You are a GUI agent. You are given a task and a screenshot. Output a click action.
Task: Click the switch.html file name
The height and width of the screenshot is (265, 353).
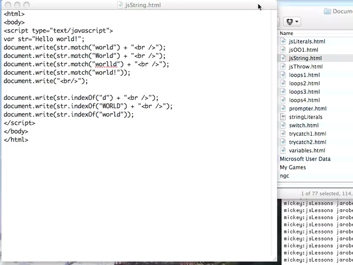point(304,125)
